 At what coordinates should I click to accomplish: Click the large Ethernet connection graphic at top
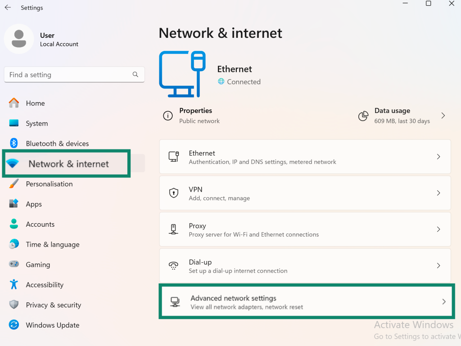click(x=182, y=73)
